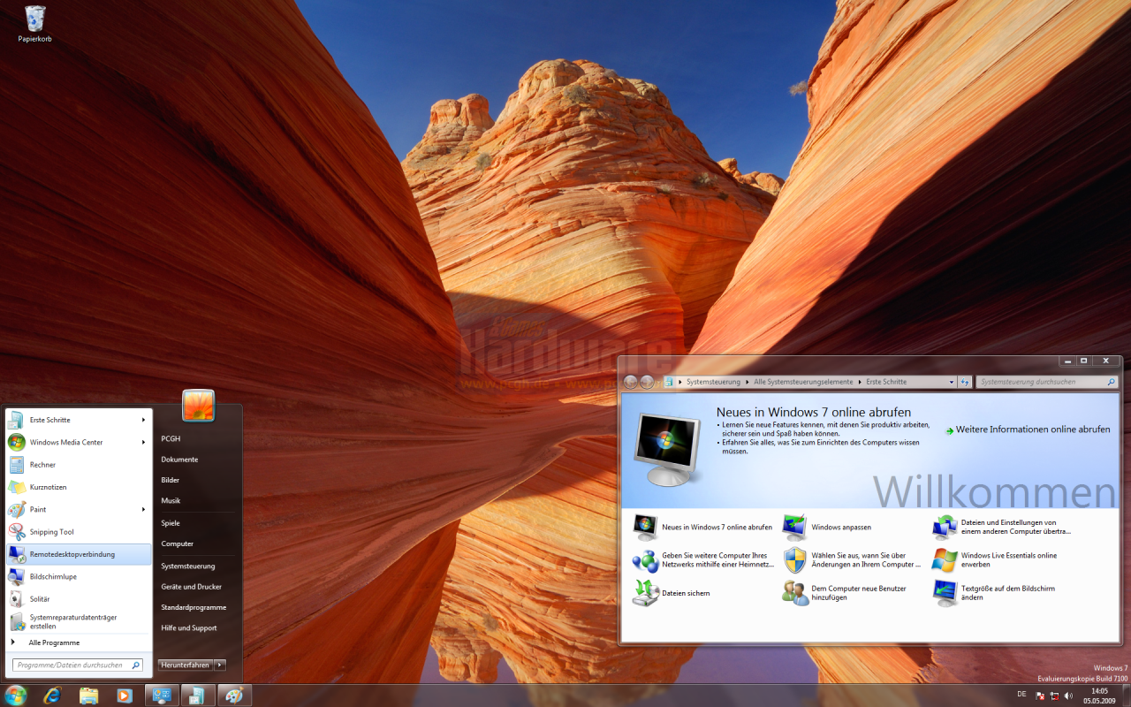Click the Paint palette taskbar button
1131x707 pixels.
234,696
